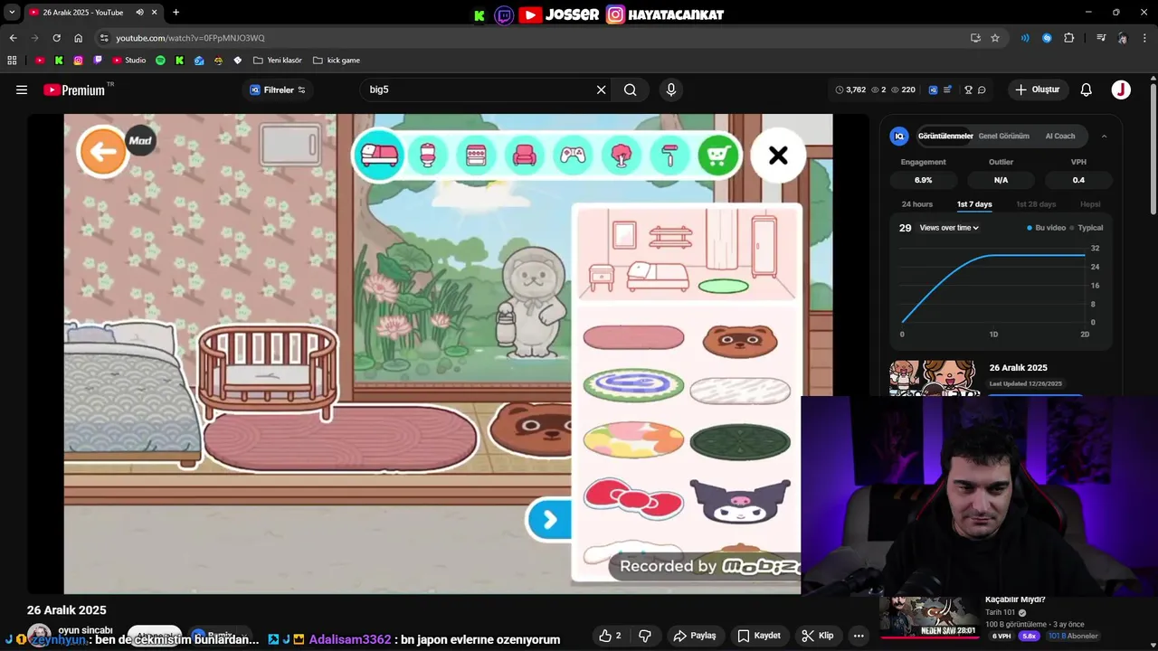Viewport: 1158px width, 651px height.
Task: Bookmark this page with star icon
Action: (x=995, y=38)
